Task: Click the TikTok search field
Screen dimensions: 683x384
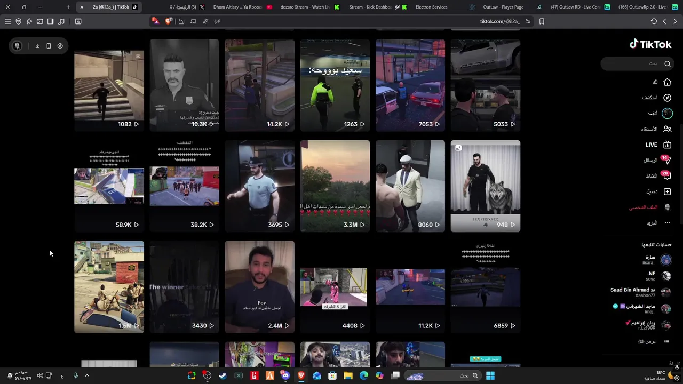Action: pos(636,63)
